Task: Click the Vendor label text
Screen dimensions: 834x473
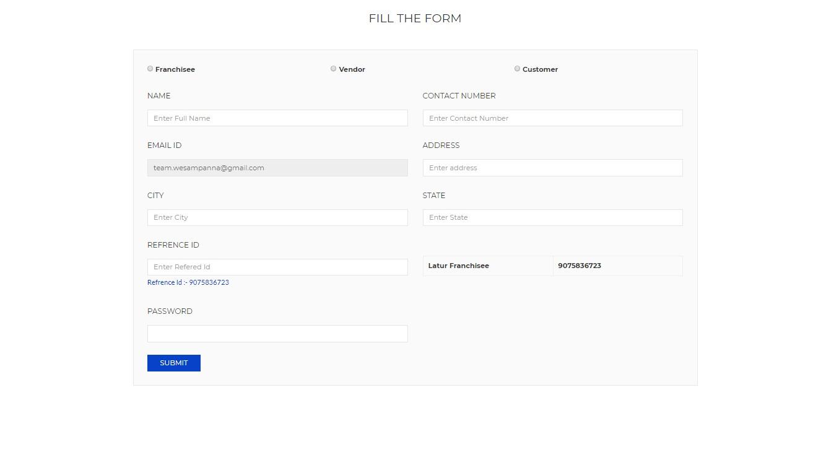Action: coord(352,69)
